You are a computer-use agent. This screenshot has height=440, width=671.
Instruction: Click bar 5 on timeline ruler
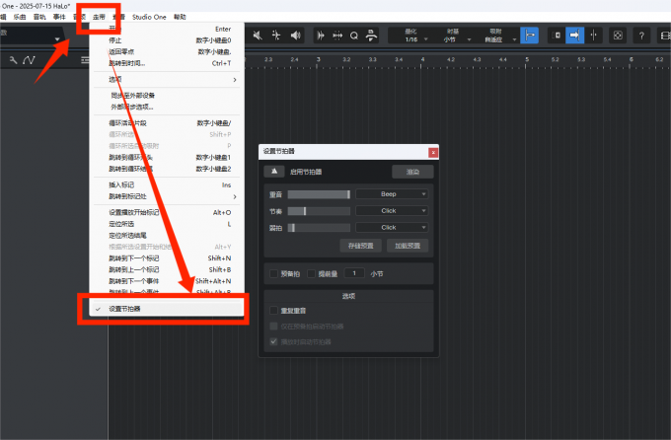pos(527,60)
